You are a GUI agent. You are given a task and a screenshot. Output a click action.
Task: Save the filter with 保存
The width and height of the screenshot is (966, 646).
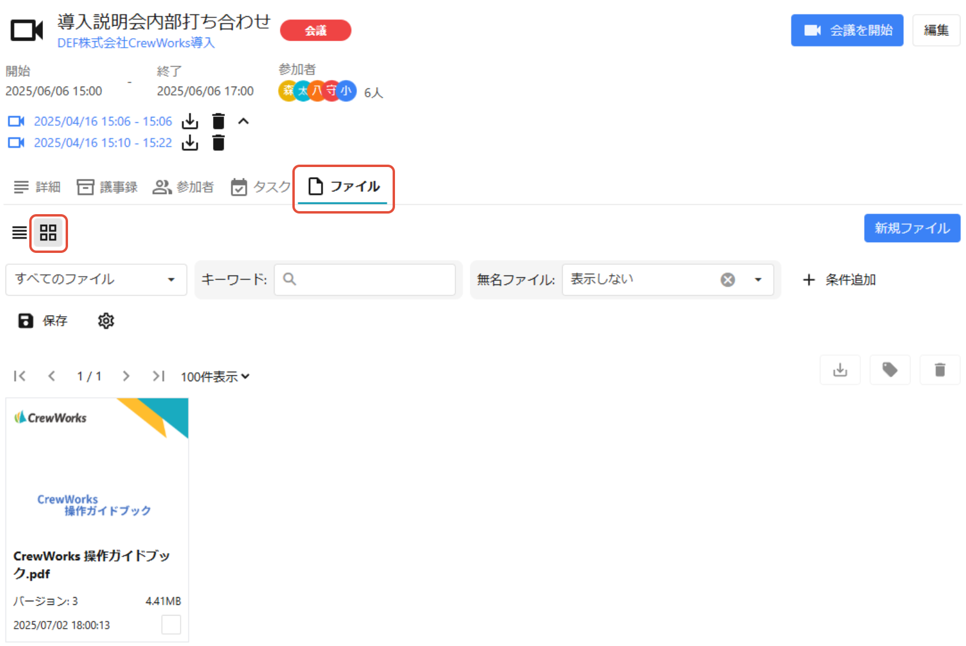pos(42,321)
